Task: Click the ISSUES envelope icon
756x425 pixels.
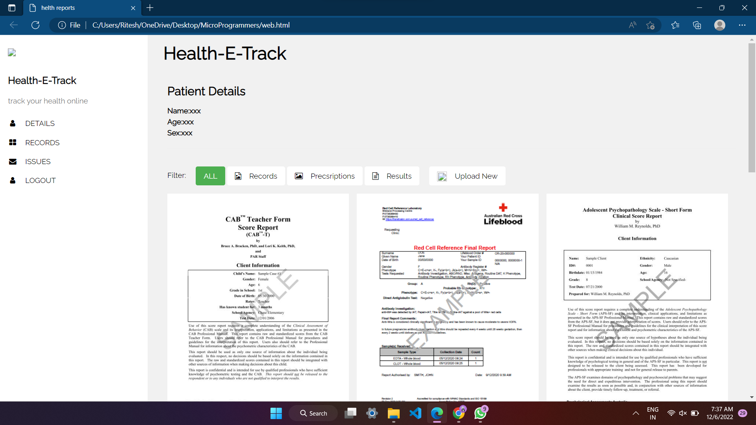Action: click(x=13, y=161)
